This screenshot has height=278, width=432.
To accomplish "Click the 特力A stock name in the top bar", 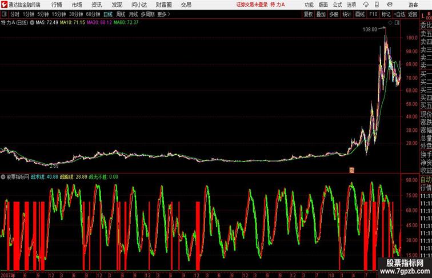I will 278,5.
